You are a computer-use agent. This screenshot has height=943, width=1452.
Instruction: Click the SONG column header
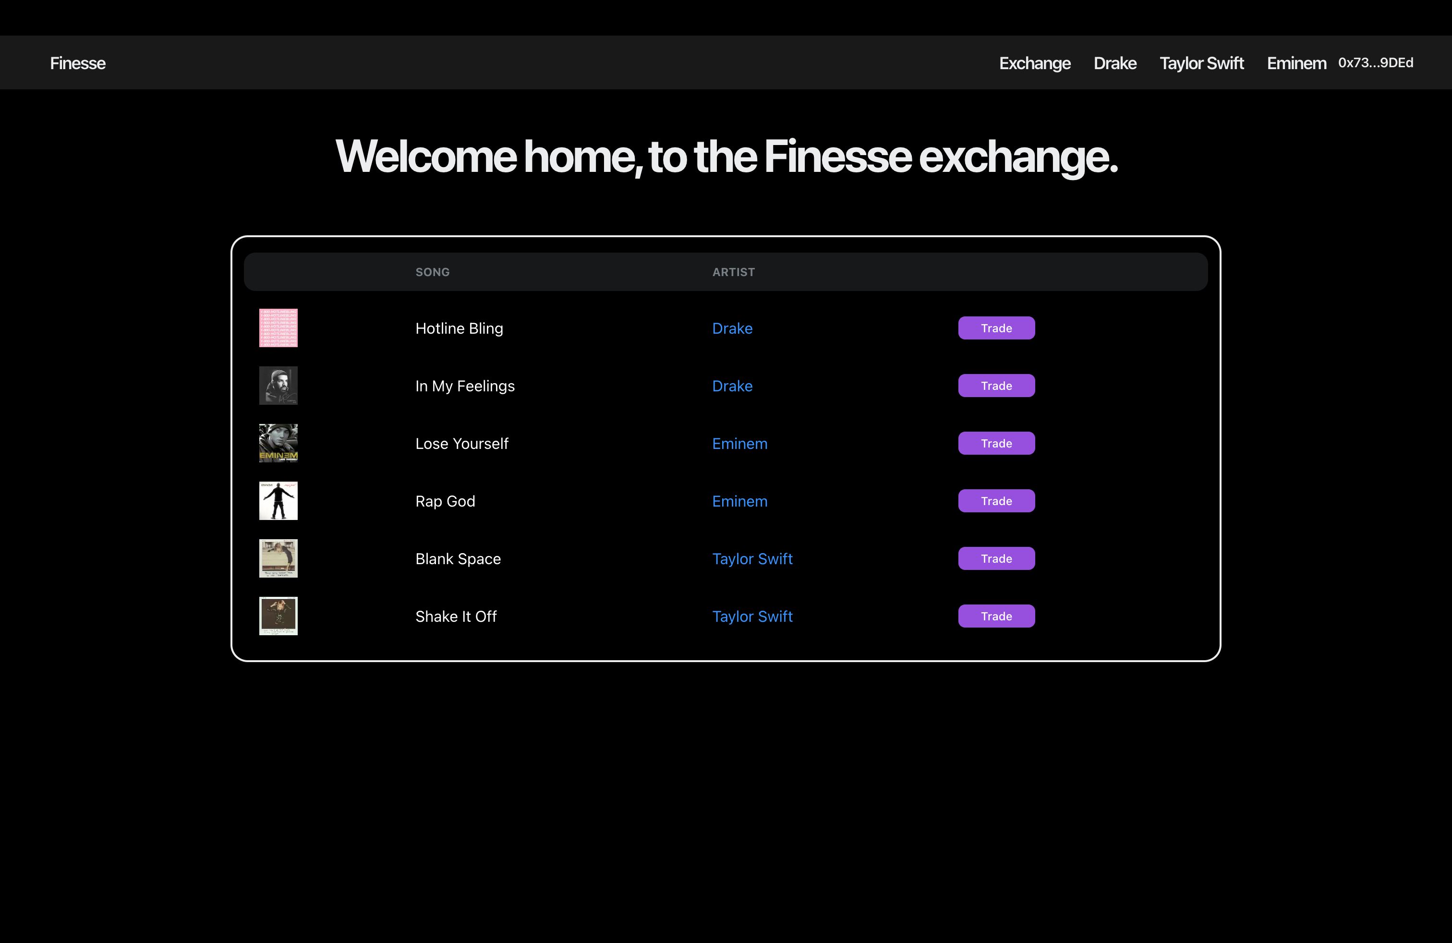click(433, 272)
